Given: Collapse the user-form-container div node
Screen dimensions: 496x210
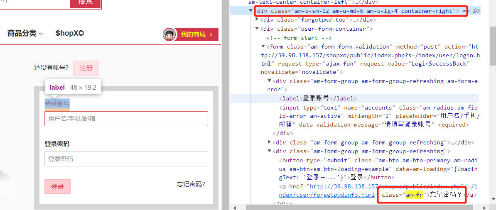Looking at the screenshot, I should coord(257,29).
